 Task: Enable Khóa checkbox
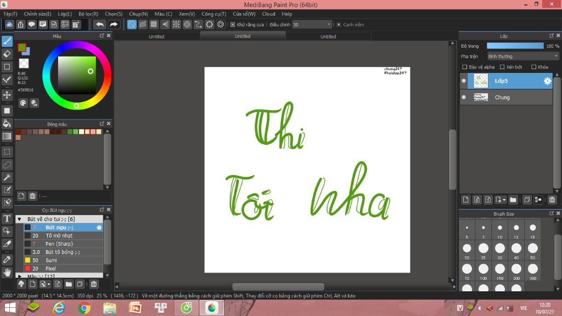533,67
